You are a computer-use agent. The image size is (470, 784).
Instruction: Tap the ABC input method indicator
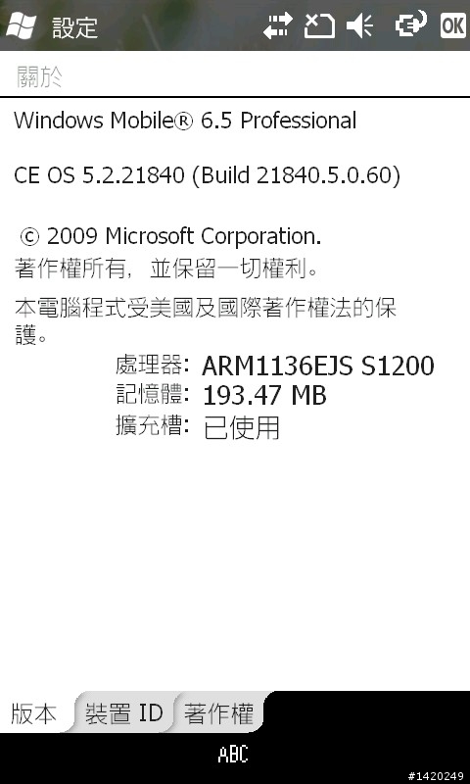233,755
